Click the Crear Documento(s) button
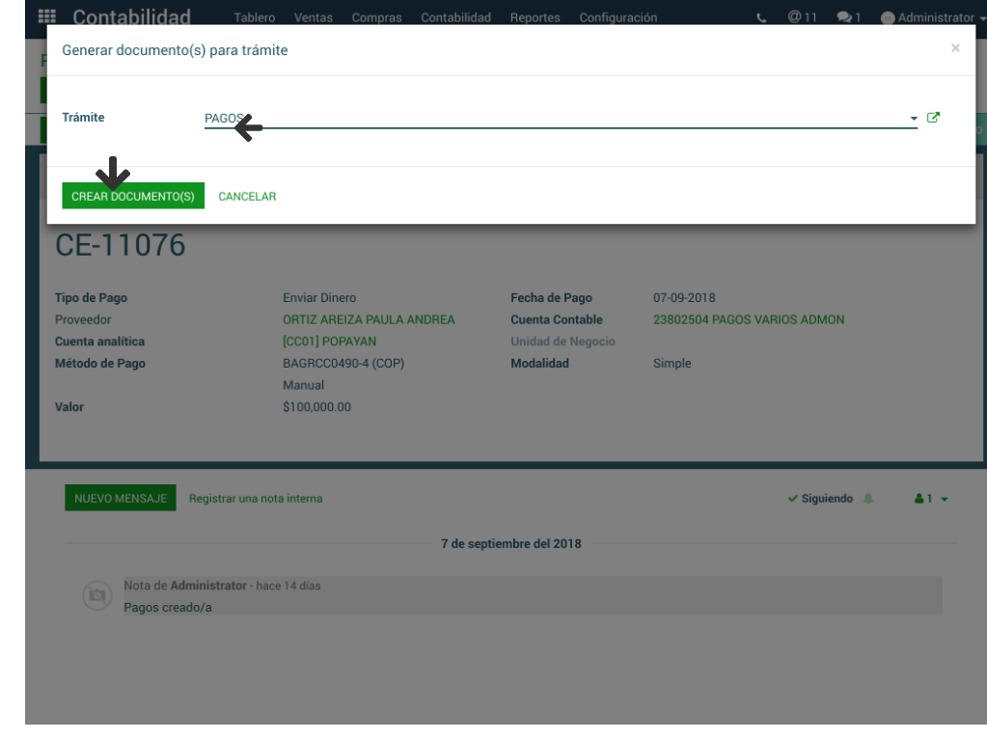The image size is (987, 740). coord(133,197)
